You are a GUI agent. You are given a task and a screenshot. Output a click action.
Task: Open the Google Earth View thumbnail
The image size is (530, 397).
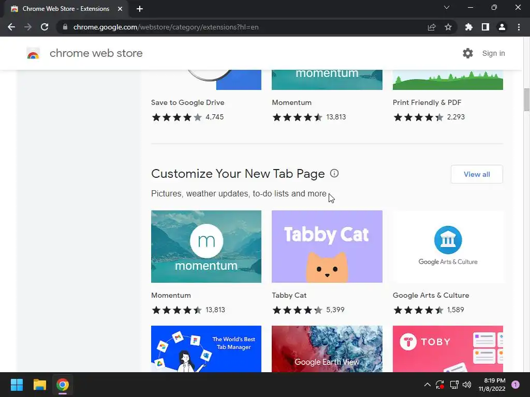click(x=327, y=349)
